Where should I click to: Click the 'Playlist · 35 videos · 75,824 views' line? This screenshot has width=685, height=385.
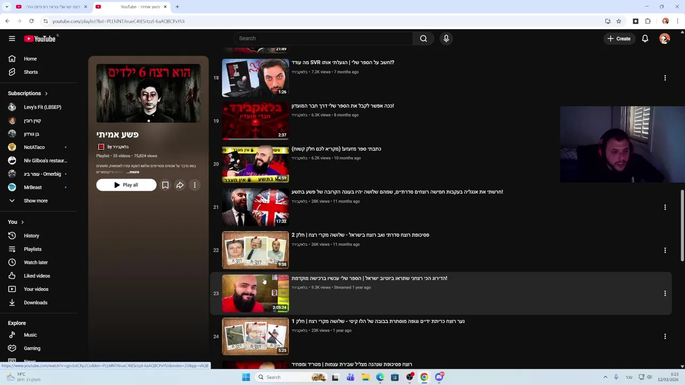point(127,156)
